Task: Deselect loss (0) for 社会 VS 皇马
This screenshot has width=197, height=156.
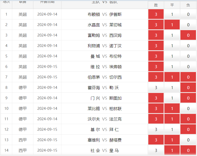Action: [188, 150]
